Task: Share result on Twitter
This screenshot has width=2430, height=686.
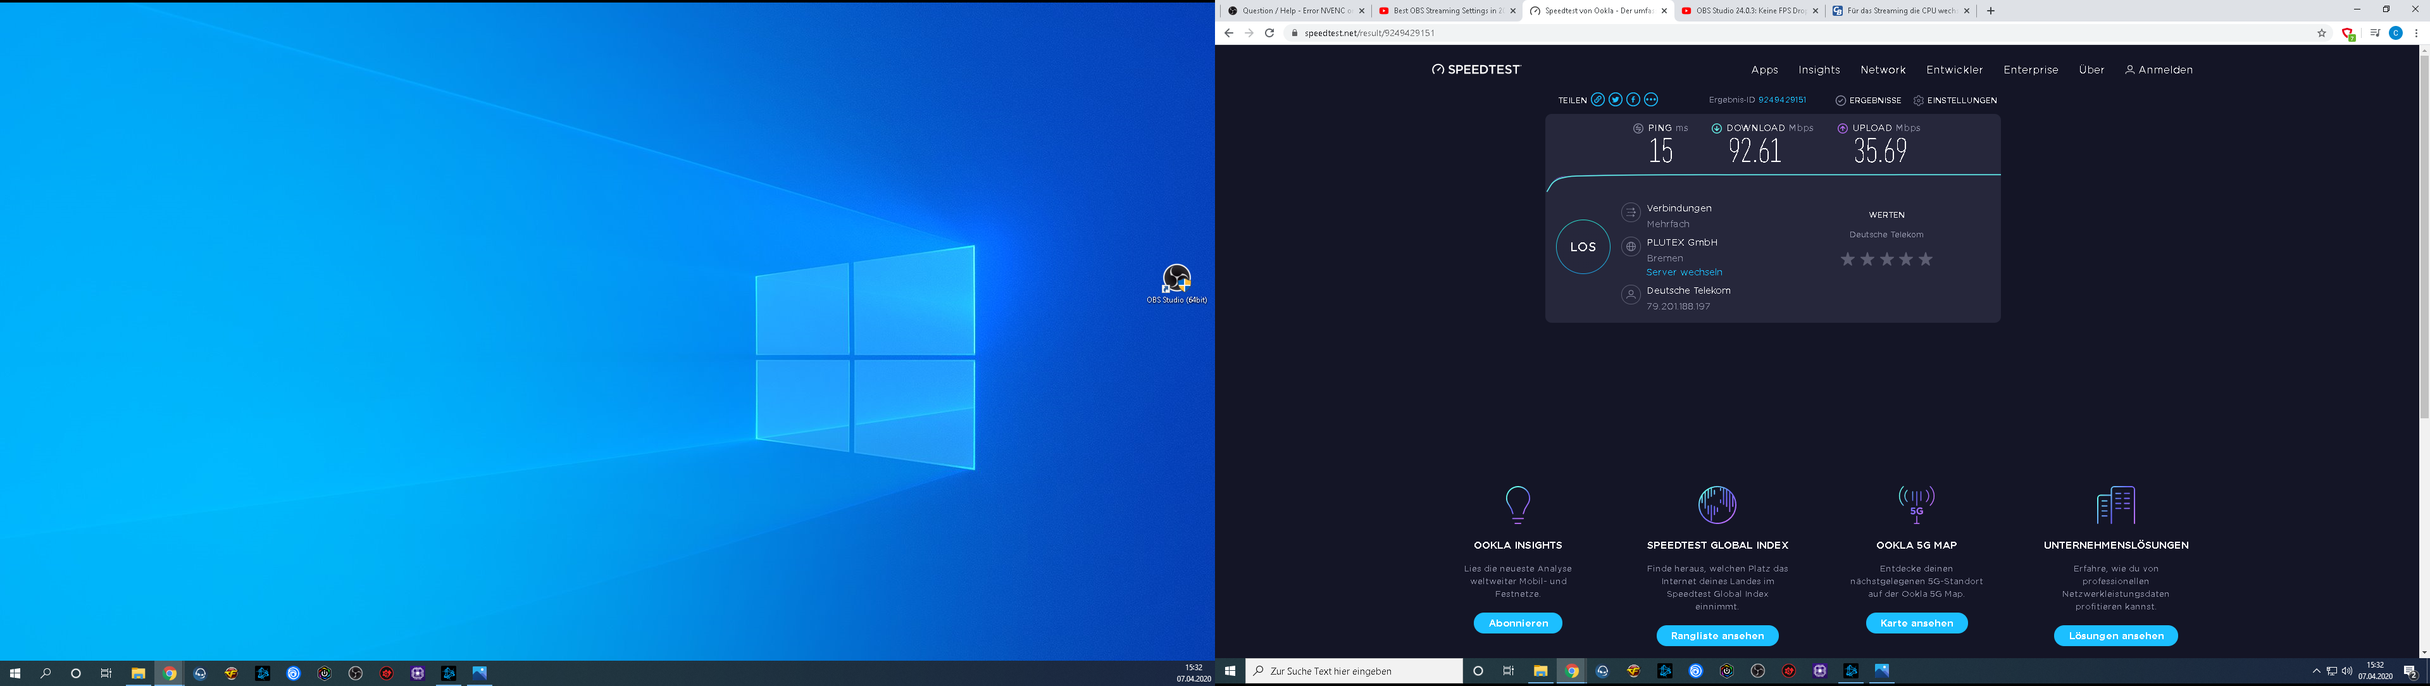Action: 1615,100
